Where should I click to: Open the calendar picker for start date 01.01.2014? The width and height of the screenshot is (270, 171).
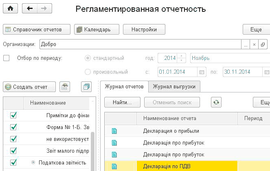tap(202, 72)
